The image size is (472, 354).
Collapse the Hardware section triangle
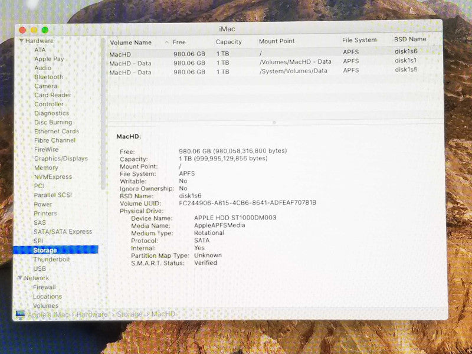point(21,41)
